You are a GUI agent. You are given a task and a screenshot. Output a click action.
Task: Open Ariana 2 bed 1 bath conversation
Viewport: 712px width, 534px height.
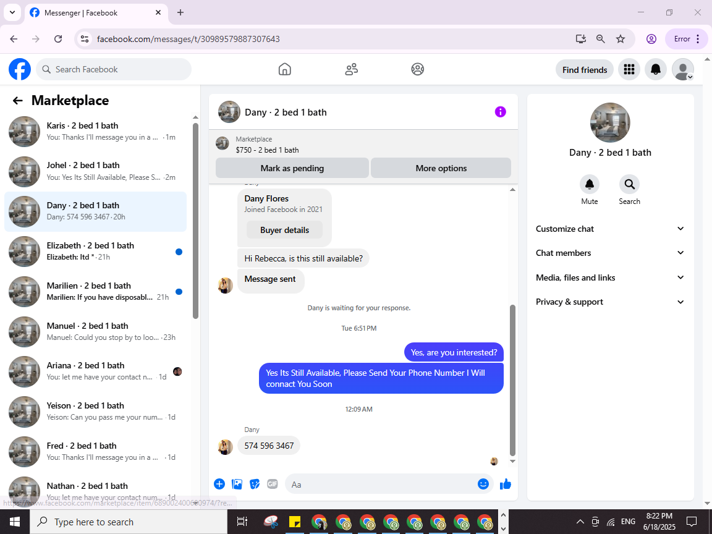tap(95, 371)
